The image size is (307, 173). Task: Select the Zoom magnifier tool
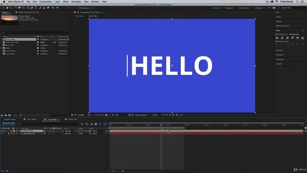pos(11,8)
